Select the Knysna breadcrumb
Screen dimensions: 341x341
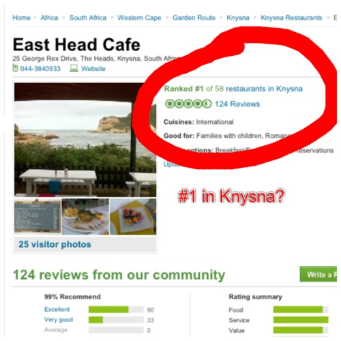pyautogui.click(x=238, y=18)
